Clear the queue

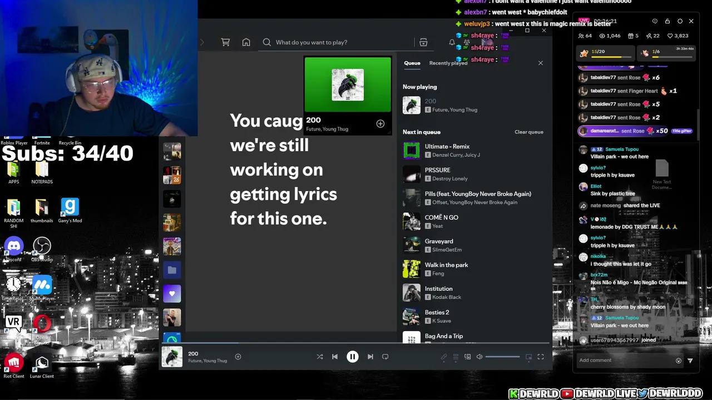[529, 132]
